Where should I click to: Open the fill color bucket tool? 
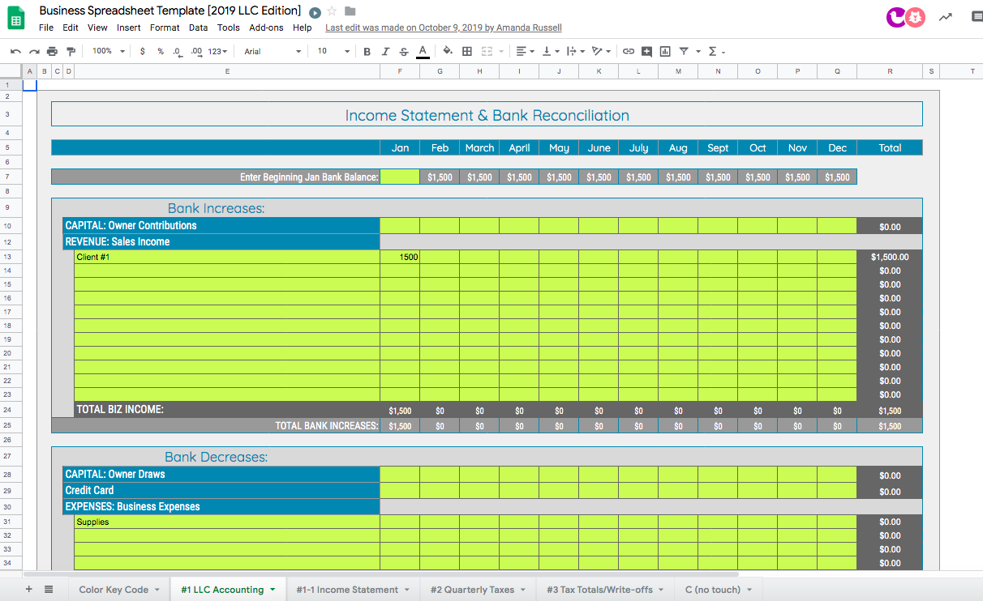click(447, 51)
